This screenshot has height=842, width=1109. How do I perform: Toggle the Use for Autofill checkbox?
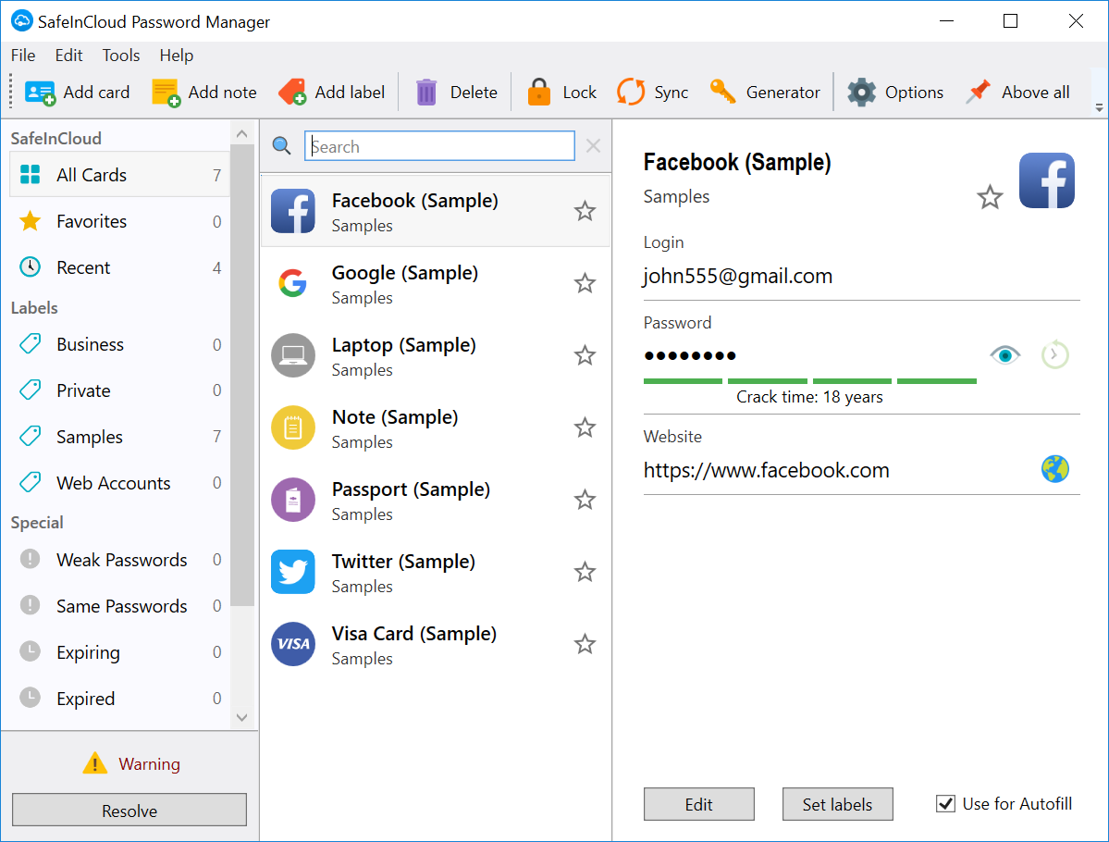pyautogui.click(x=945, y=804)
